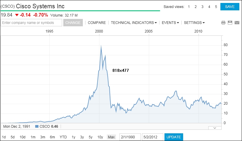The image size is (242, 141).
Task: Click the CSCO legend color square
Action: [x=37, y=127]
